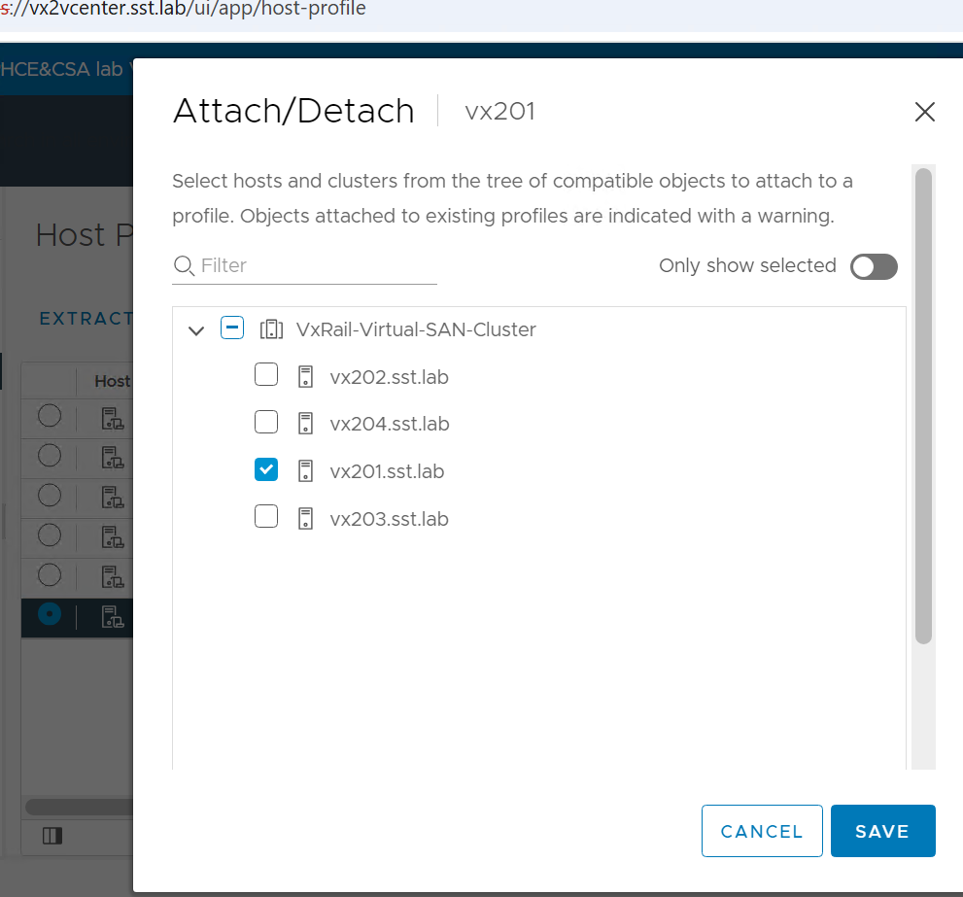Uncheck the vx201.sst.lab host checkbox
963x897 pixels.
[266, 469]
